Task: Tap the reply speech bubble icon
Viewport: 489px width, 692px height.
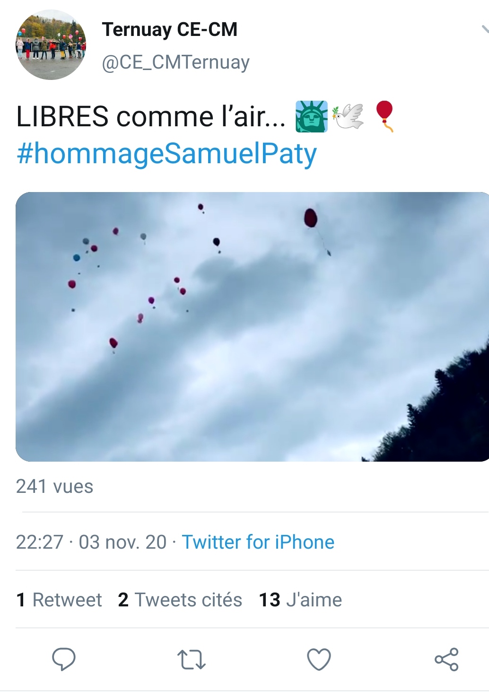Action: 63,659
